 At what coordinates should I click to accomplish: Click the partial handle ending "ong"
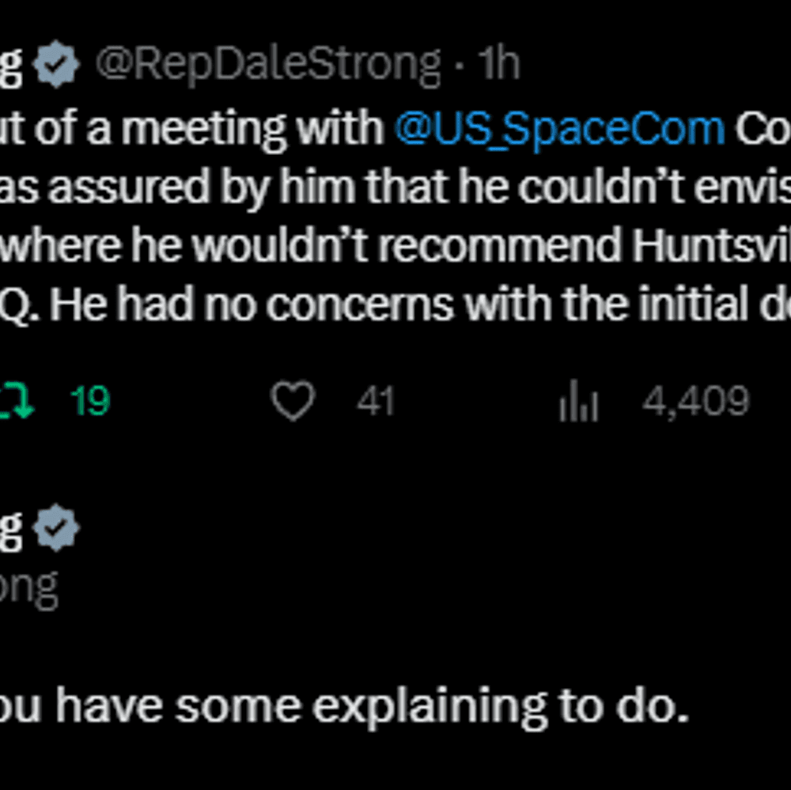28,589
